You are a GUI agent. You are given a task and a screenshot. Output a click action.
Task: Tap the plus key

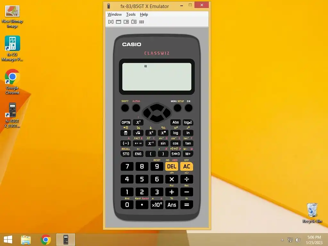coord(172,192)
